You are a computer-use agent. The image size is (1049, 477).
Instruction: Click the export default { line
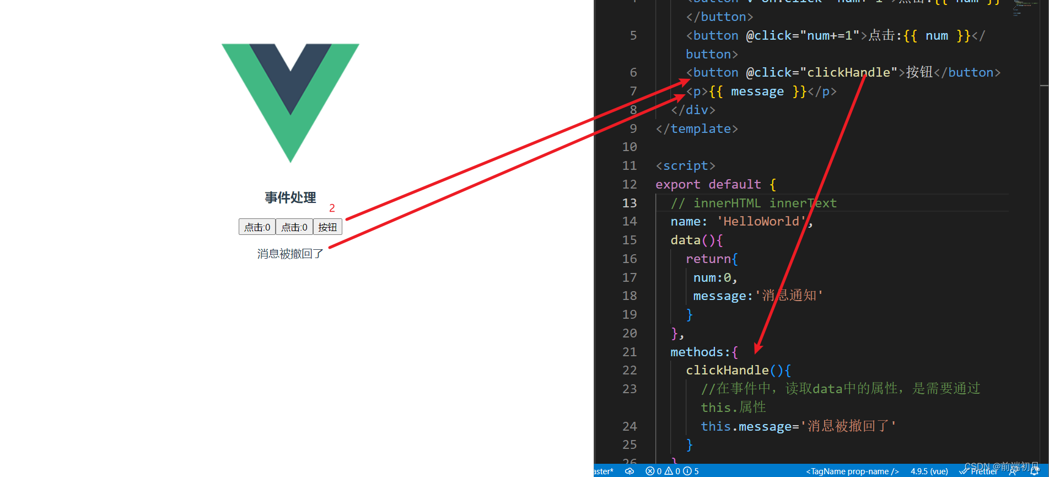click(716, 184)
